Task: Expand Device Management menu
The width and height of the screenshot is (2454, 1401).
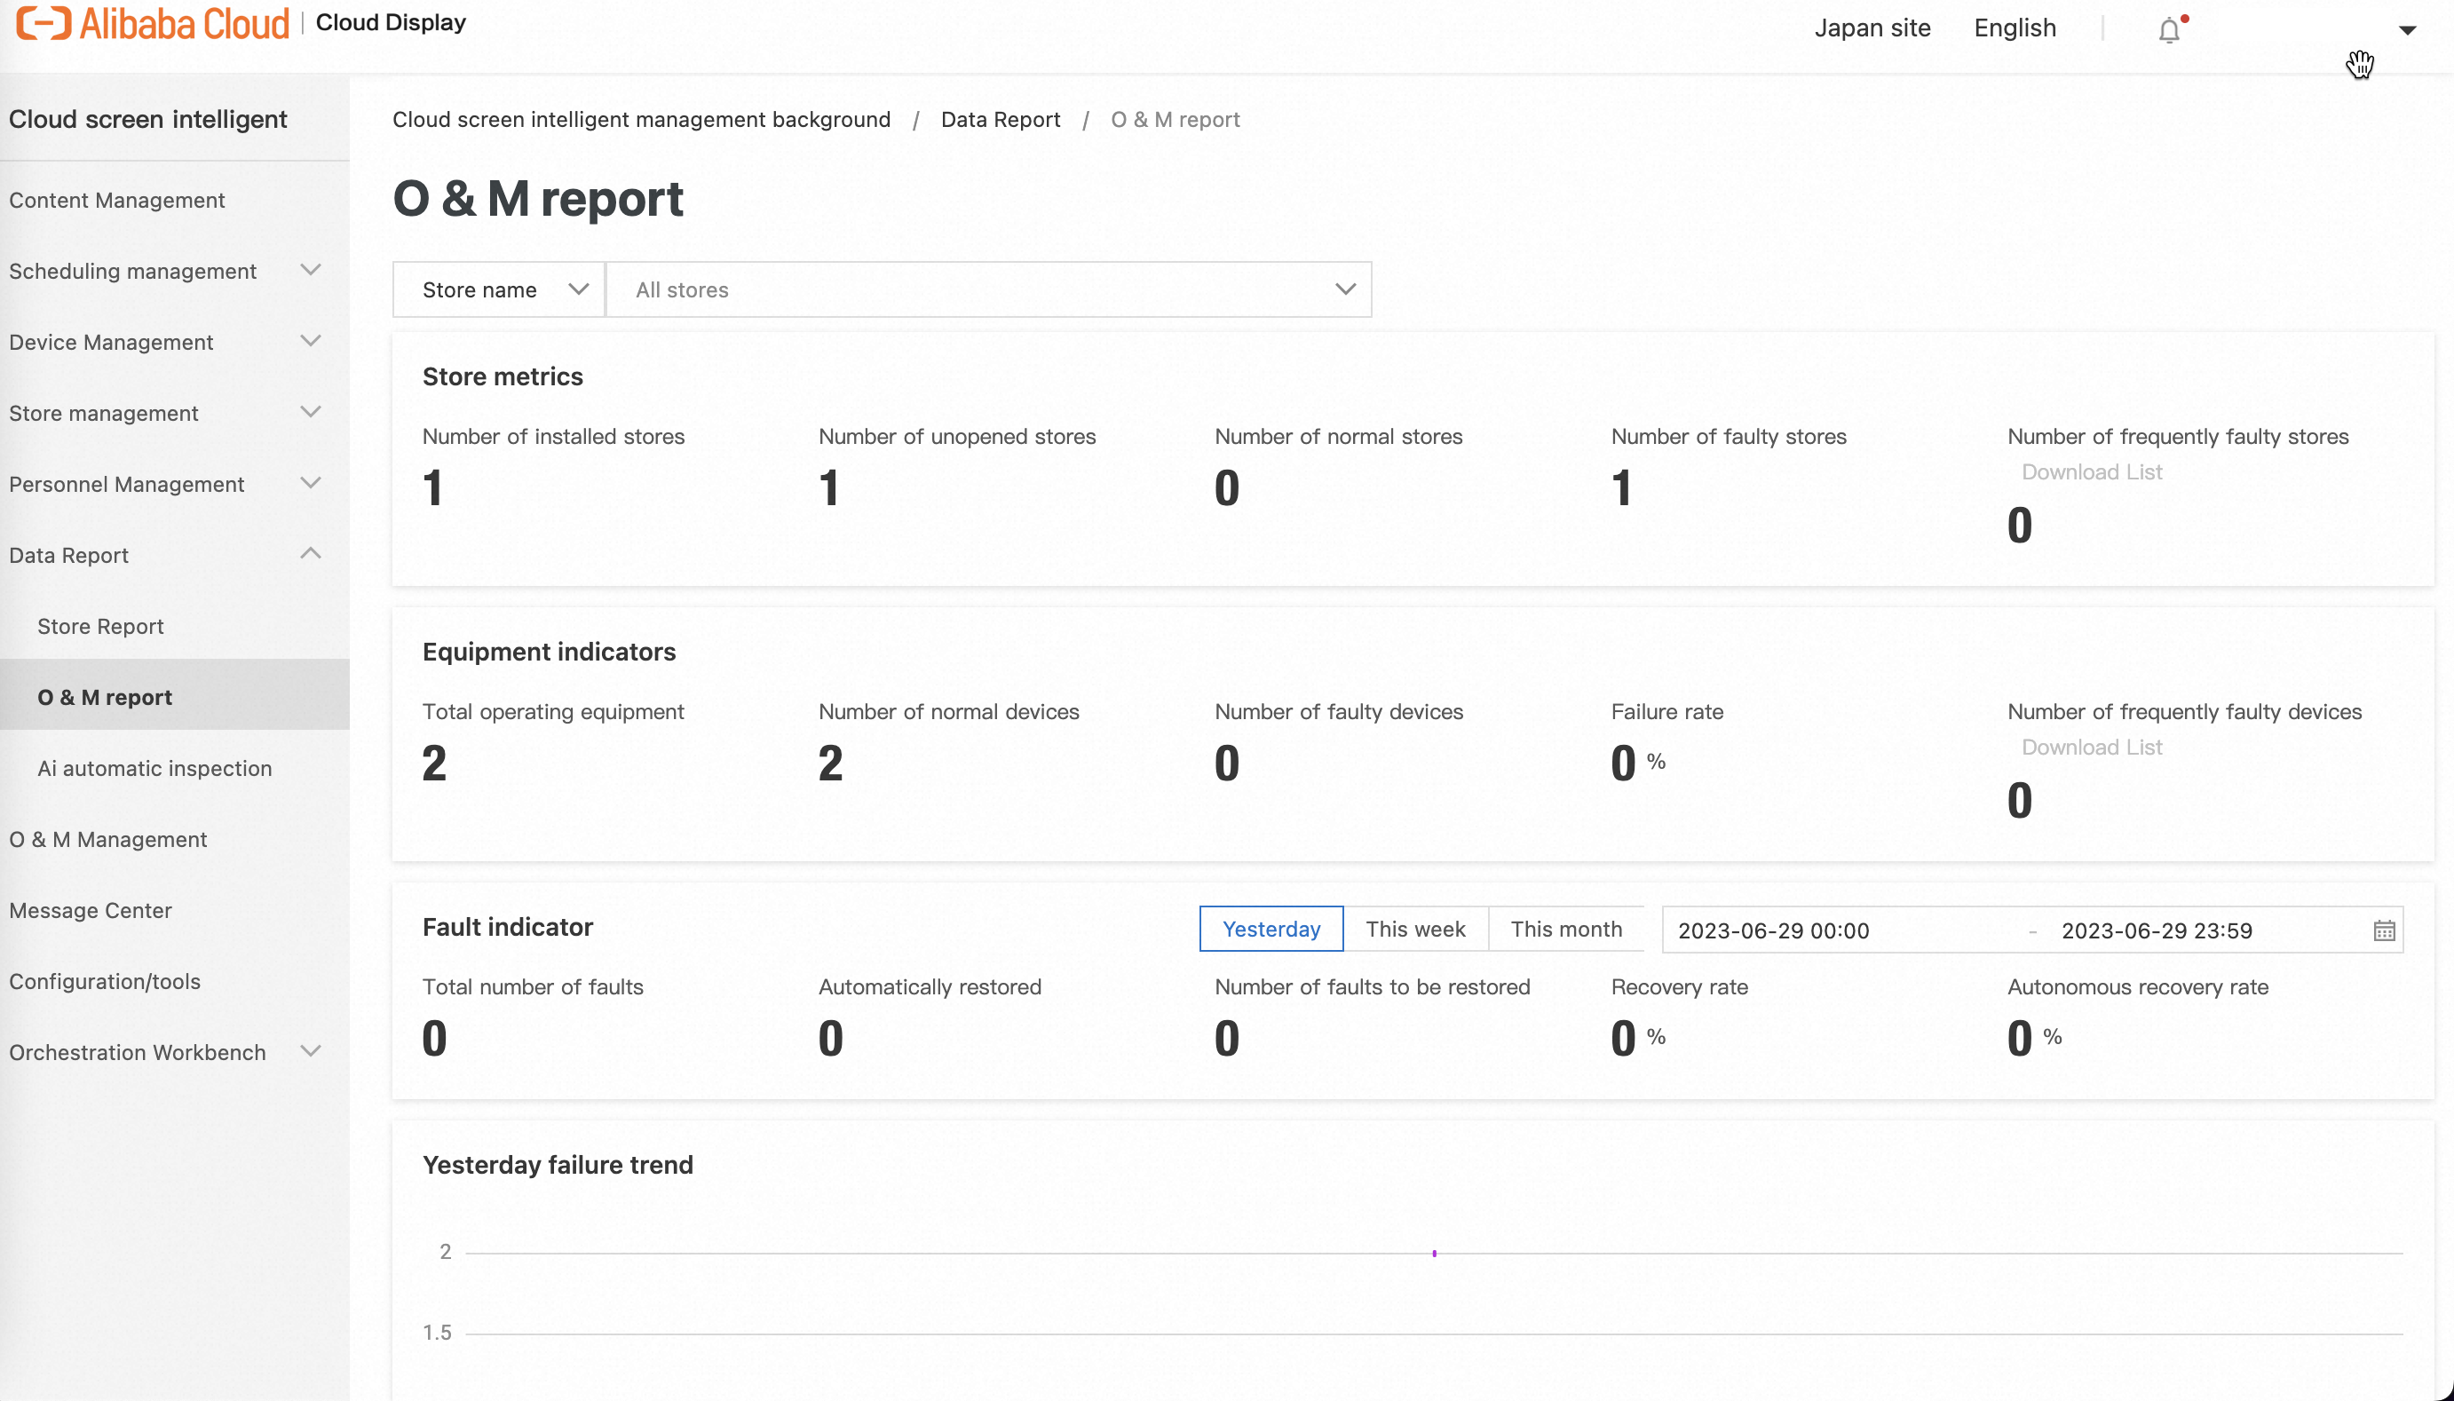Action: tap(174, 343)
